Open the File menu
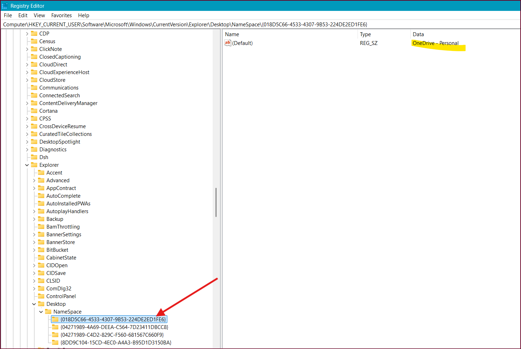This screenshot has height=349, width=521. point(8,15)
